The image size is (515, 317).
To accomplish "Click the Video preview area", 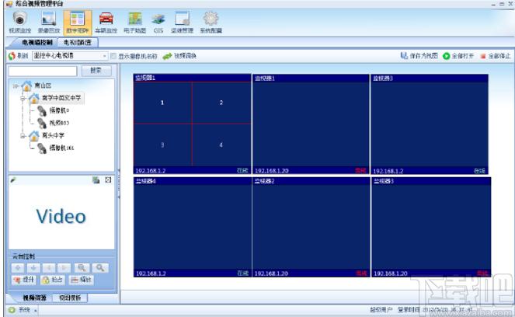I will click(x=61, y=217).
